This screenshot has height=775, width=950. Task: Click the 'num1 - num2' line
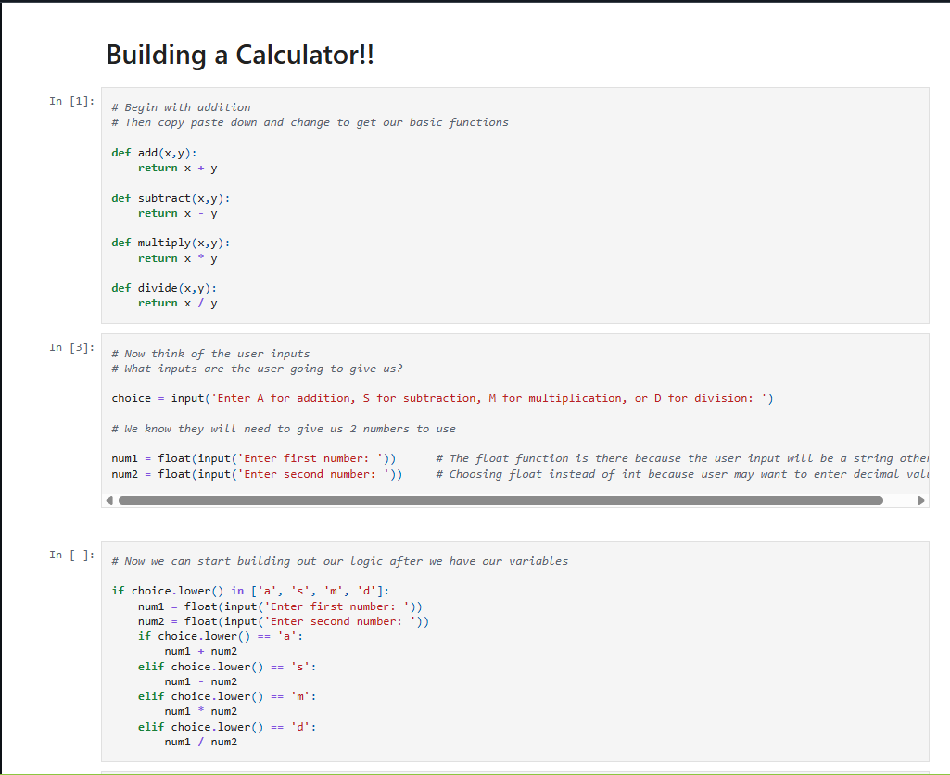[x=200, y=681]
